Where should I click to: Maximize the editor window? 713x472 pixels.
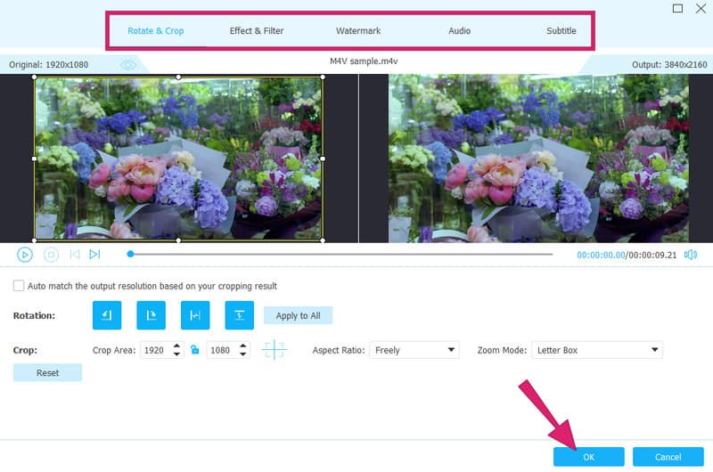(677, 8)
